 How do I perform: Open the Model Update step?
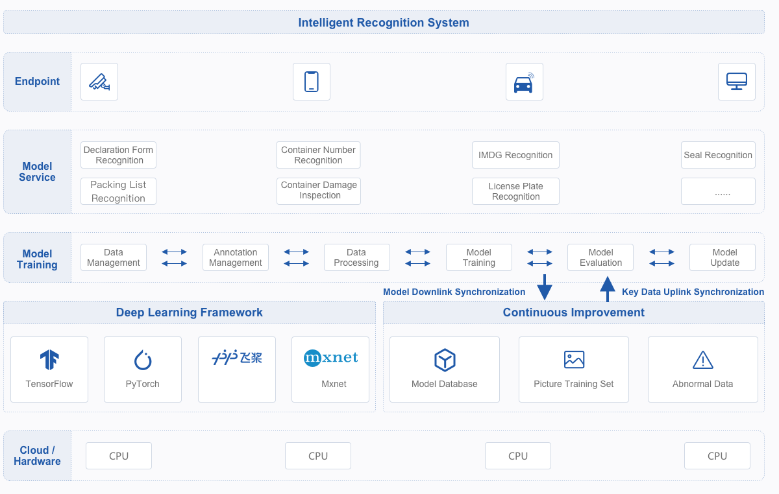tap(723, 257)
